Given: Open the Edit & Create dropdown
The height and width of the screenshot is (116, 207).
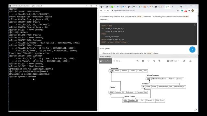Looking at the screenshot, I should click(173, 61).
